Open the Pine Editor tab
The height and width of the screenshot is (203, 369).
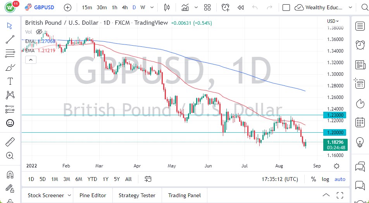pyautogui.click(x=93, y=195)
